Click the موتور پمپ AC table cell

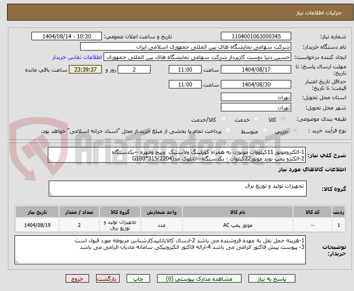238,225
